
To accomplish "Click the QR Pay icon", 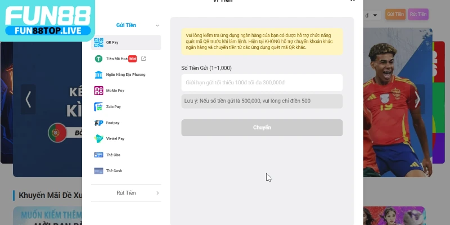I will [99, 43].
